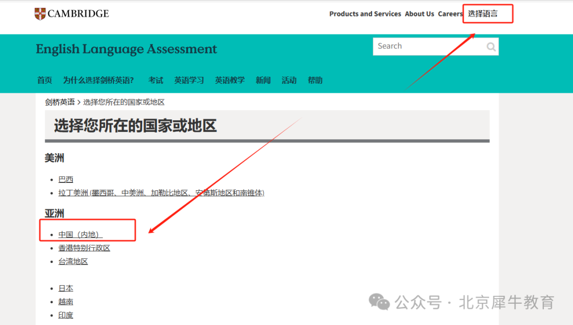Viewport: 573px width, 325px height.
Task: Open 为什么选择剑桥英语? menu item
Action: coord(98,81)
